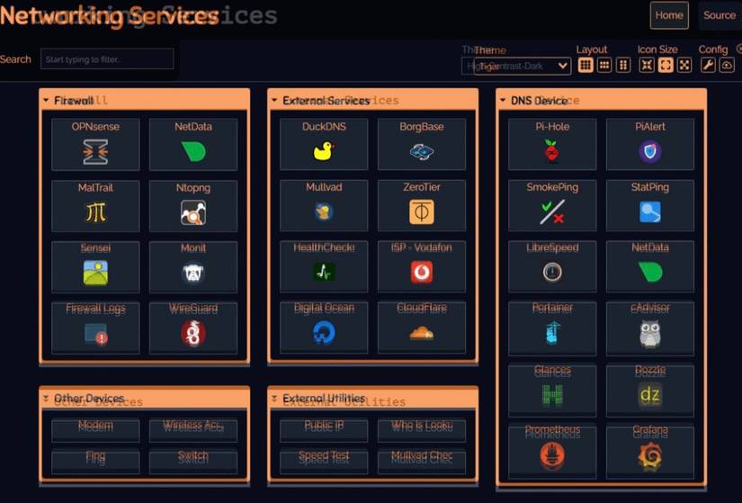Open the Modem link
Screen dimensions: 742x503
tap(95, 429)
